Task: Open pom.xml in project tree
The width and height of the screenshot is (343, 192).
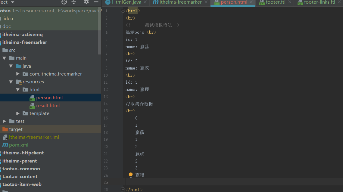Action: click(19, 145)
